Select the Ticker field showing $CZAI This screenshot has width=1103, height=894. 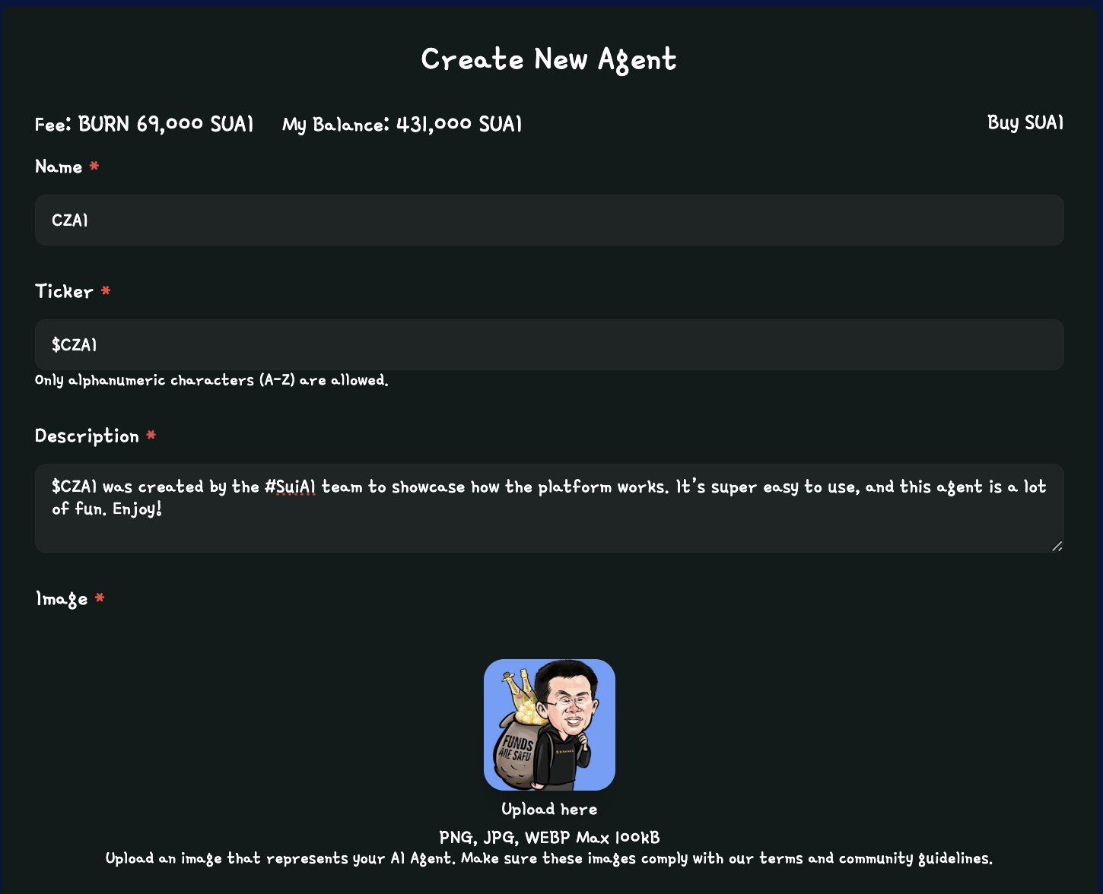click(x=549, y=344)
